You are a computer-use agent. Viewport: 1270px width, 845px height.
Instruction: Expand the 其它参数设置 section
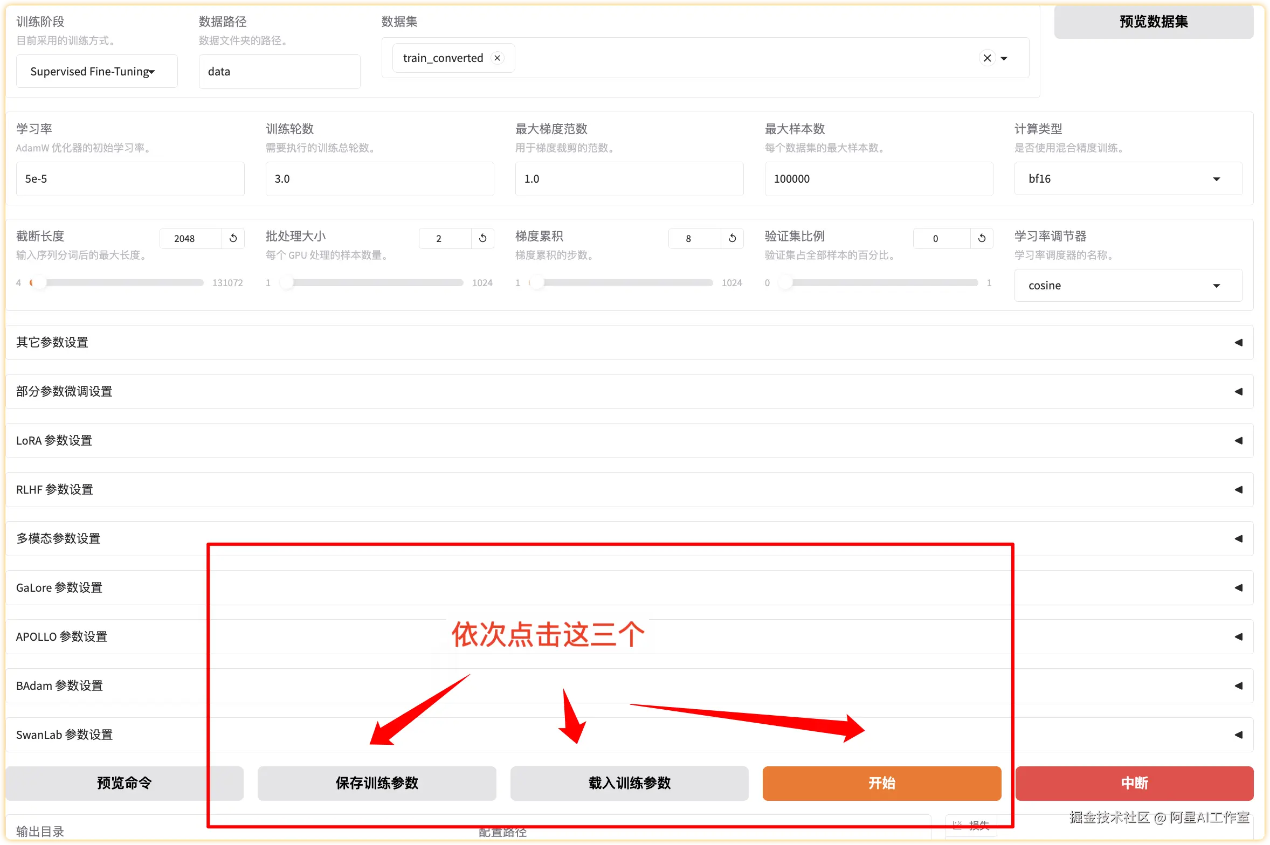(x=1238, y=343)
